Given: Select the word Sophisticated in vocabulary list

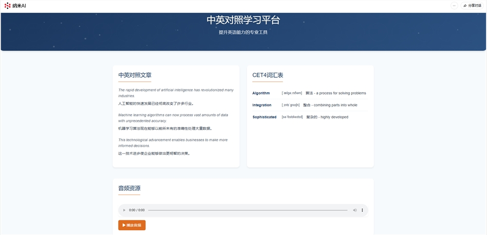Looking at the screenshot, I should click(264, 117).
